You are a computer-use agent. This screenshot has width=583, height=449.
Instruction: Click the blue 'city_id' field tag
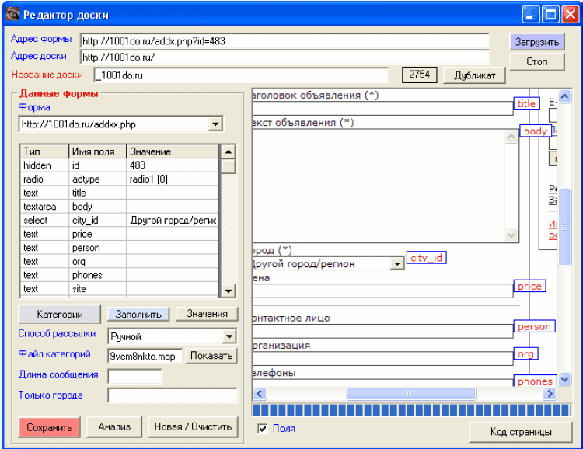point(427,258)
